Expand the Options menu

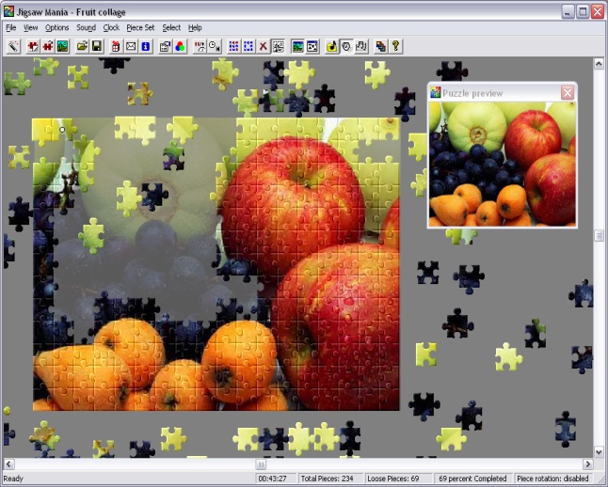point(56,27)
